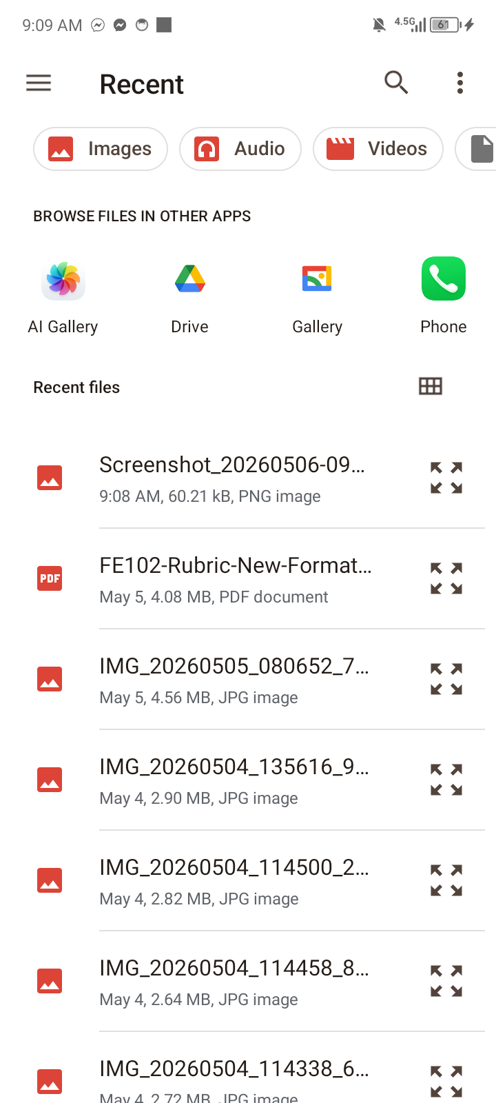Open IMG_20260504_114458_8 file name
Viewport: 496px width, 1103px height.
tap(234, 968)
